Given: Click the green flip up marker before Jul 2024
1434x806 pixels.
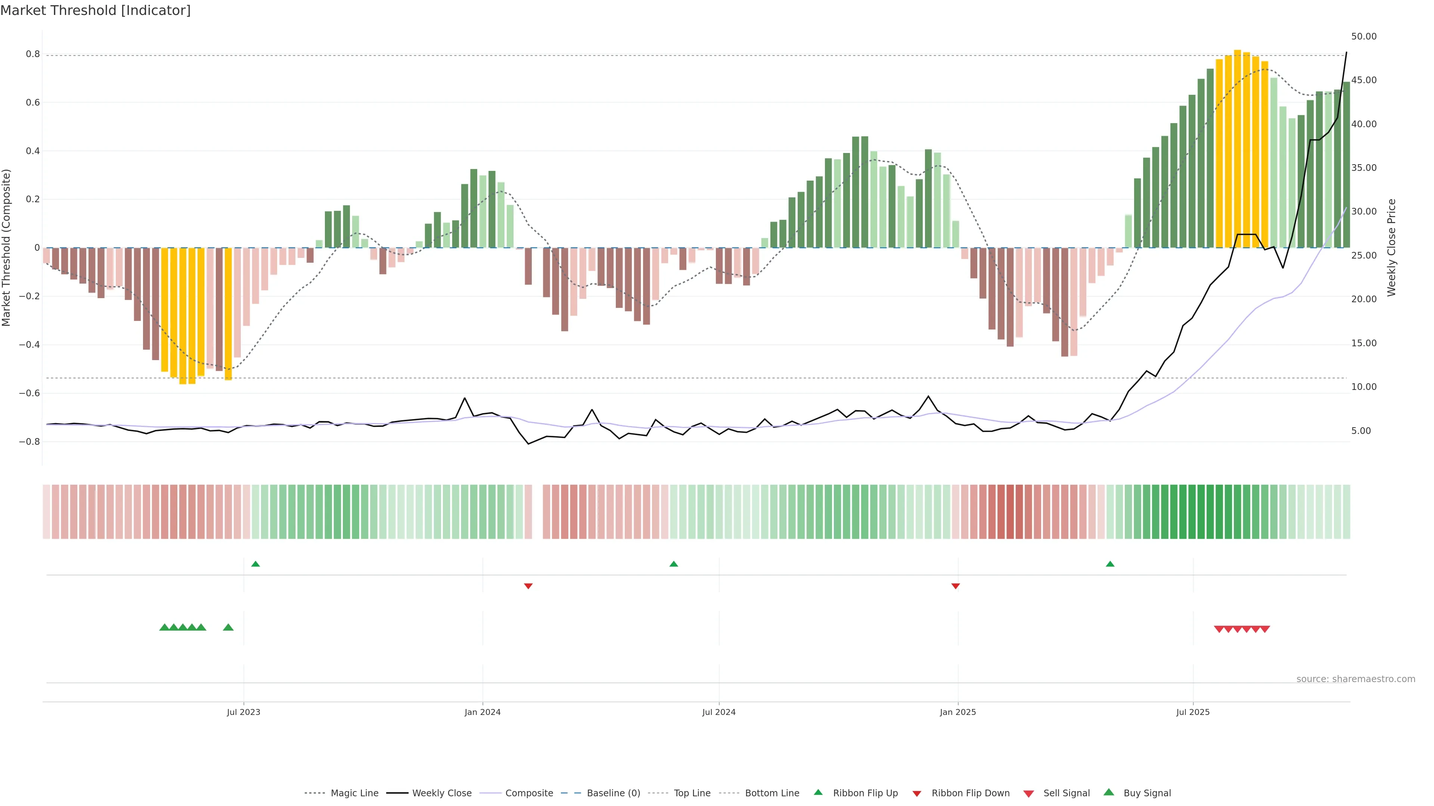Looking at the screenshot, I should click(674, 564).
